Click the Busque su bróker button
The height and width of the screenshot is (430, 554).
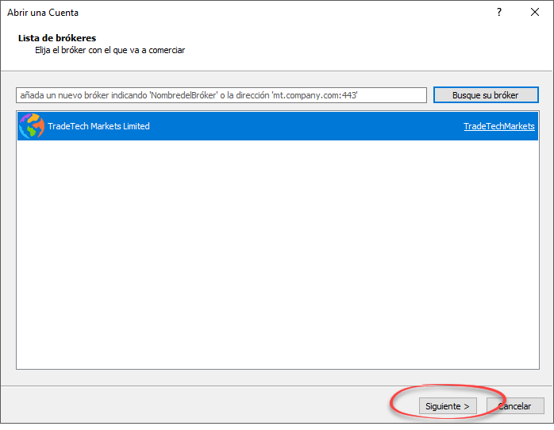click(486, 95)
